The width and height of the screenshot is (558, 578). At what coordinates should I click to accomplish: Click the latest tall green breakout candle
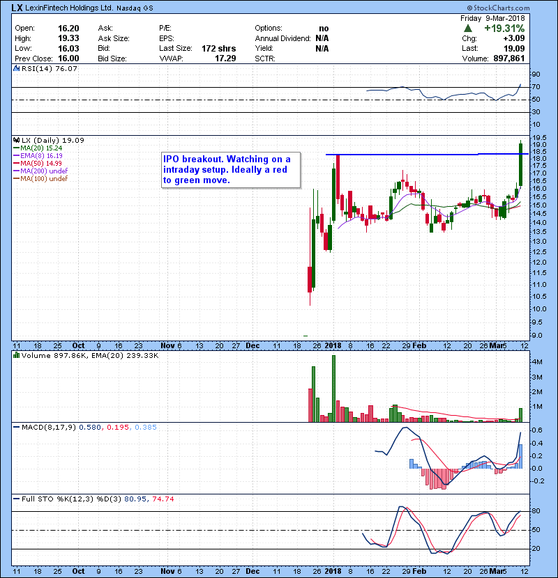(521, 164)
